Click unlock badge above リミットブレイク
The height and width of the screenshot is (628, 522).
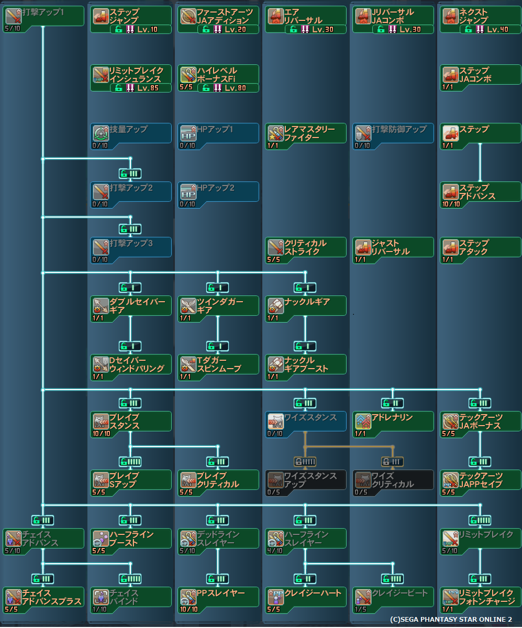tap(480, 520)
